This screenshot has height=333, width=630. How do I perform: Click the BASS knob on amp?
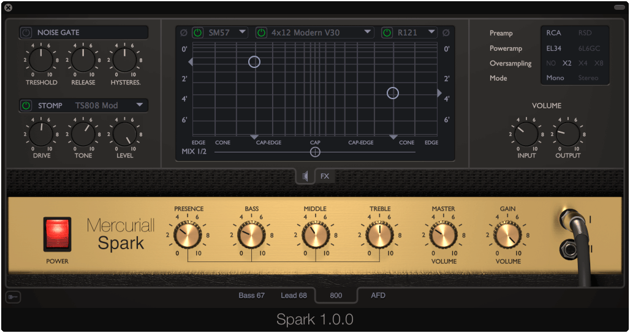251,235
